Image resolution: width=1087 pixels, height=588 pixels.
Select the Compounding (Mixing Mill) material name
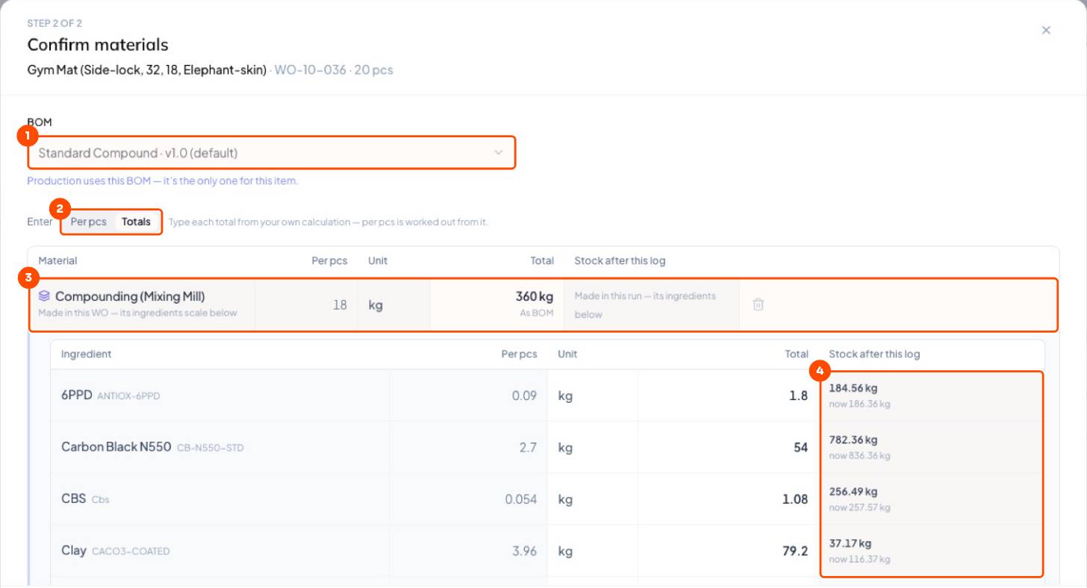[x=130, y=296]
